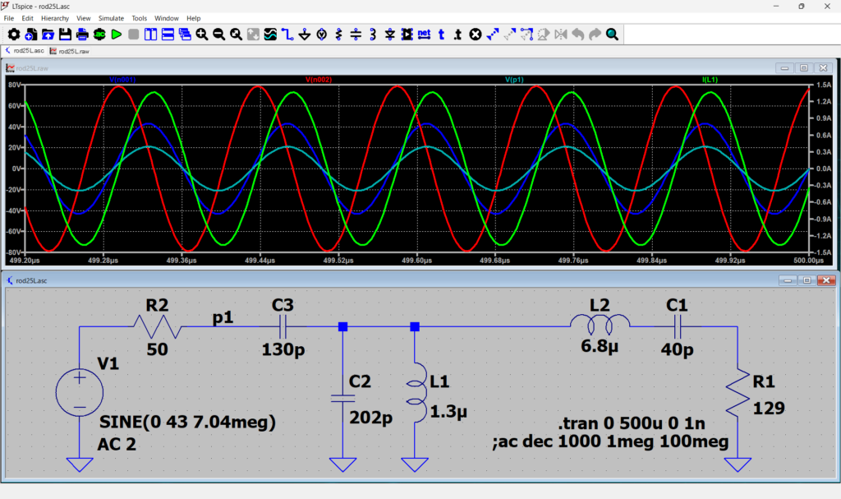Viewport: 841px width, 499px height.
Task: Select the diode component tool
Action: [x=389, y=35]
